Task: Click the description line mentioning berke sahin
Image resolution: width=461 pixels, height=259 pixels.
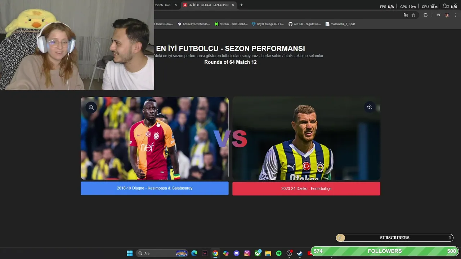Action: point(239,56)
